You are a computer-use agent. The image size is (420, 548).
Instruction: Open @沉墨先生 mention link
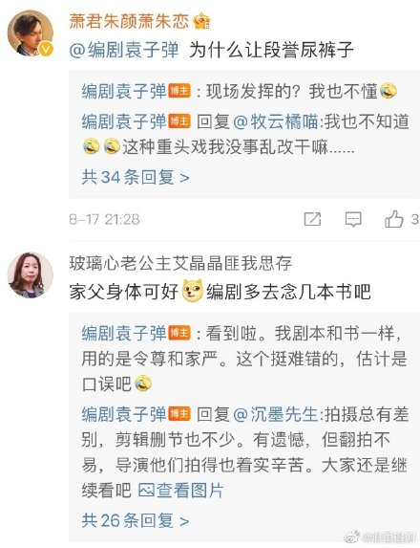click(x=275, y=414)
